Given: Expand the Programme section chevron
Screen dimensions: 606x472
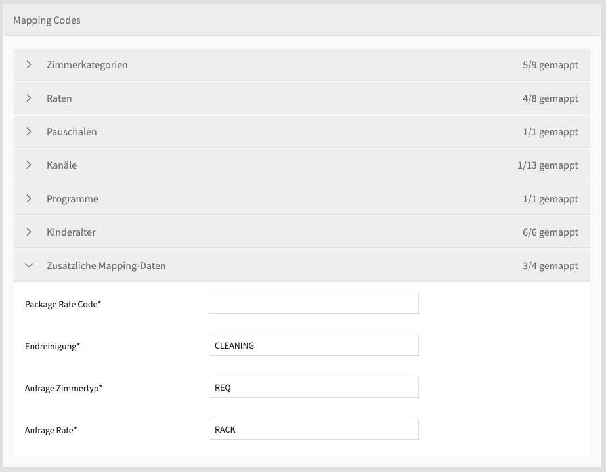Looking at the screenshot, I should 29,199.
